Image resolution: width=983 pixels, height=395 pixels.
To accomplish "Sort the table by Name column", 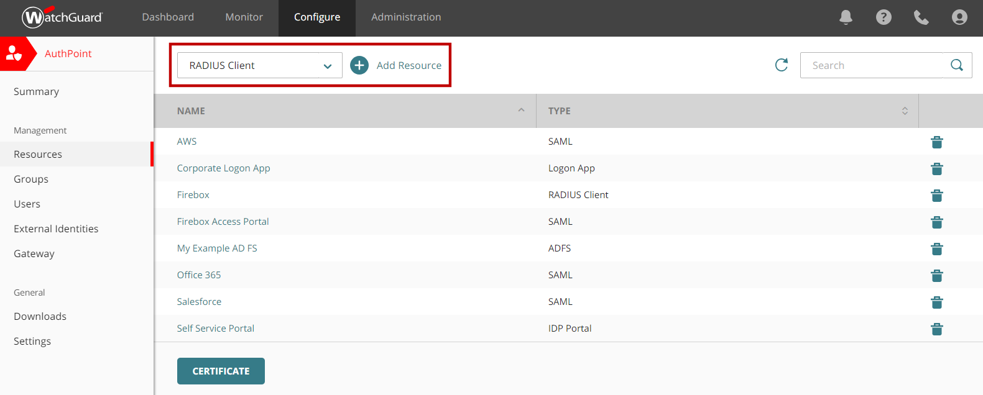I will [521, 111].
